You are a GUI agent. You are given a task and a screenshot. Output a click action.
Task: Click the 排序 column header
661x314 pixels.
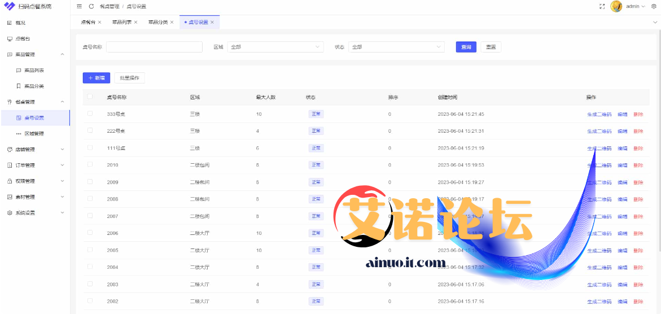[393, 97]
